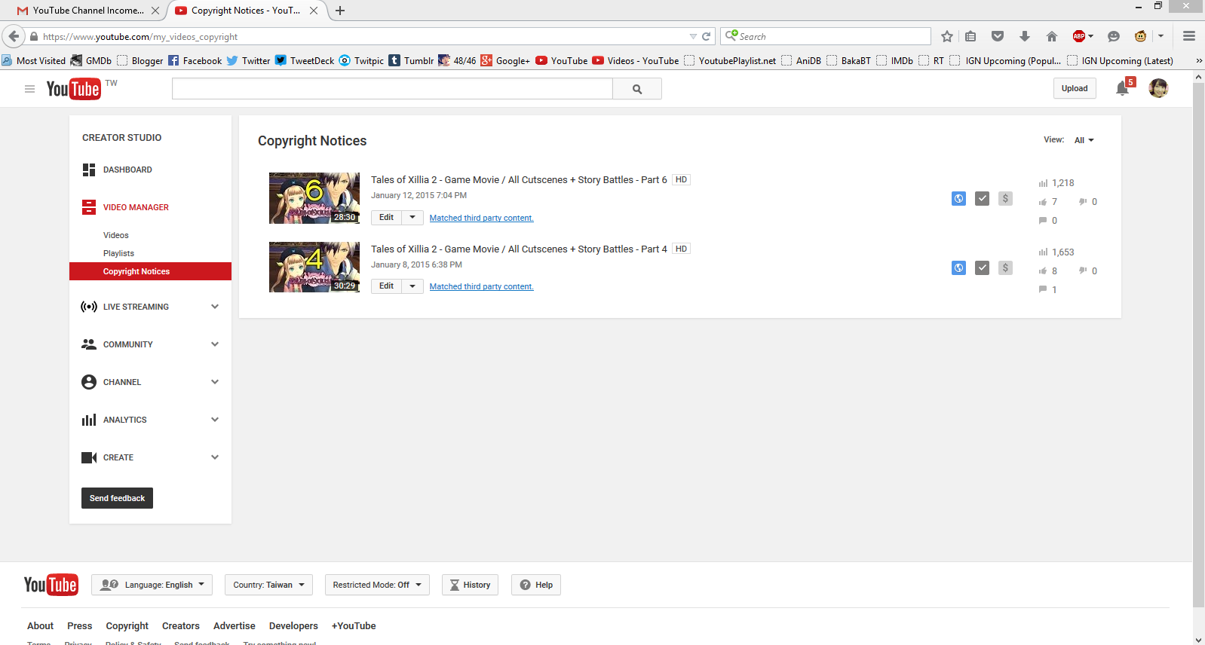The width and height of the screenshot is (1205, 645).
Task: Bookmark this page with the star icon
Action: [947, 36]
